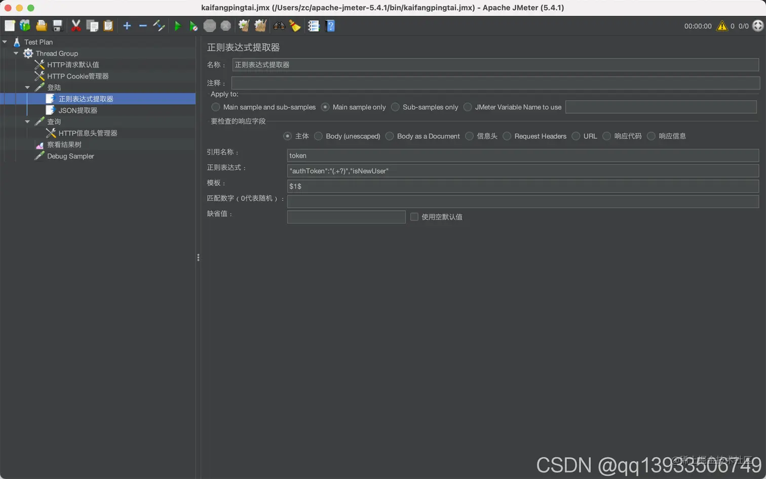The height and width of the screenshot is (479, 766).
Task: Select 正则表达式提取器 in the tree
Action: click(86, 99)
